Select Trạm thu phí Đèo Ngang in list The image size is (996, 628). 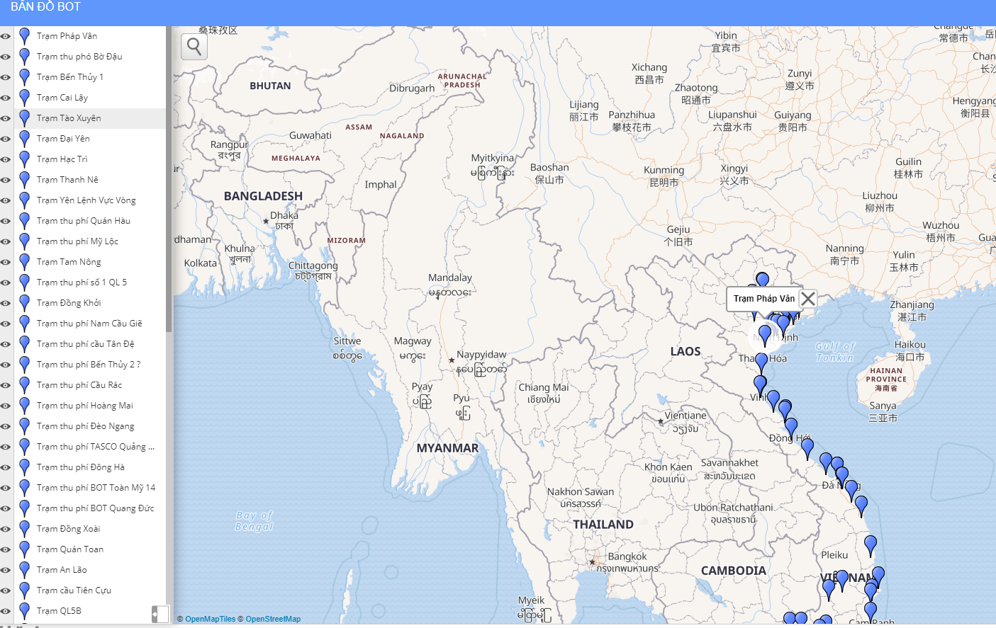(x=85, y=426)
